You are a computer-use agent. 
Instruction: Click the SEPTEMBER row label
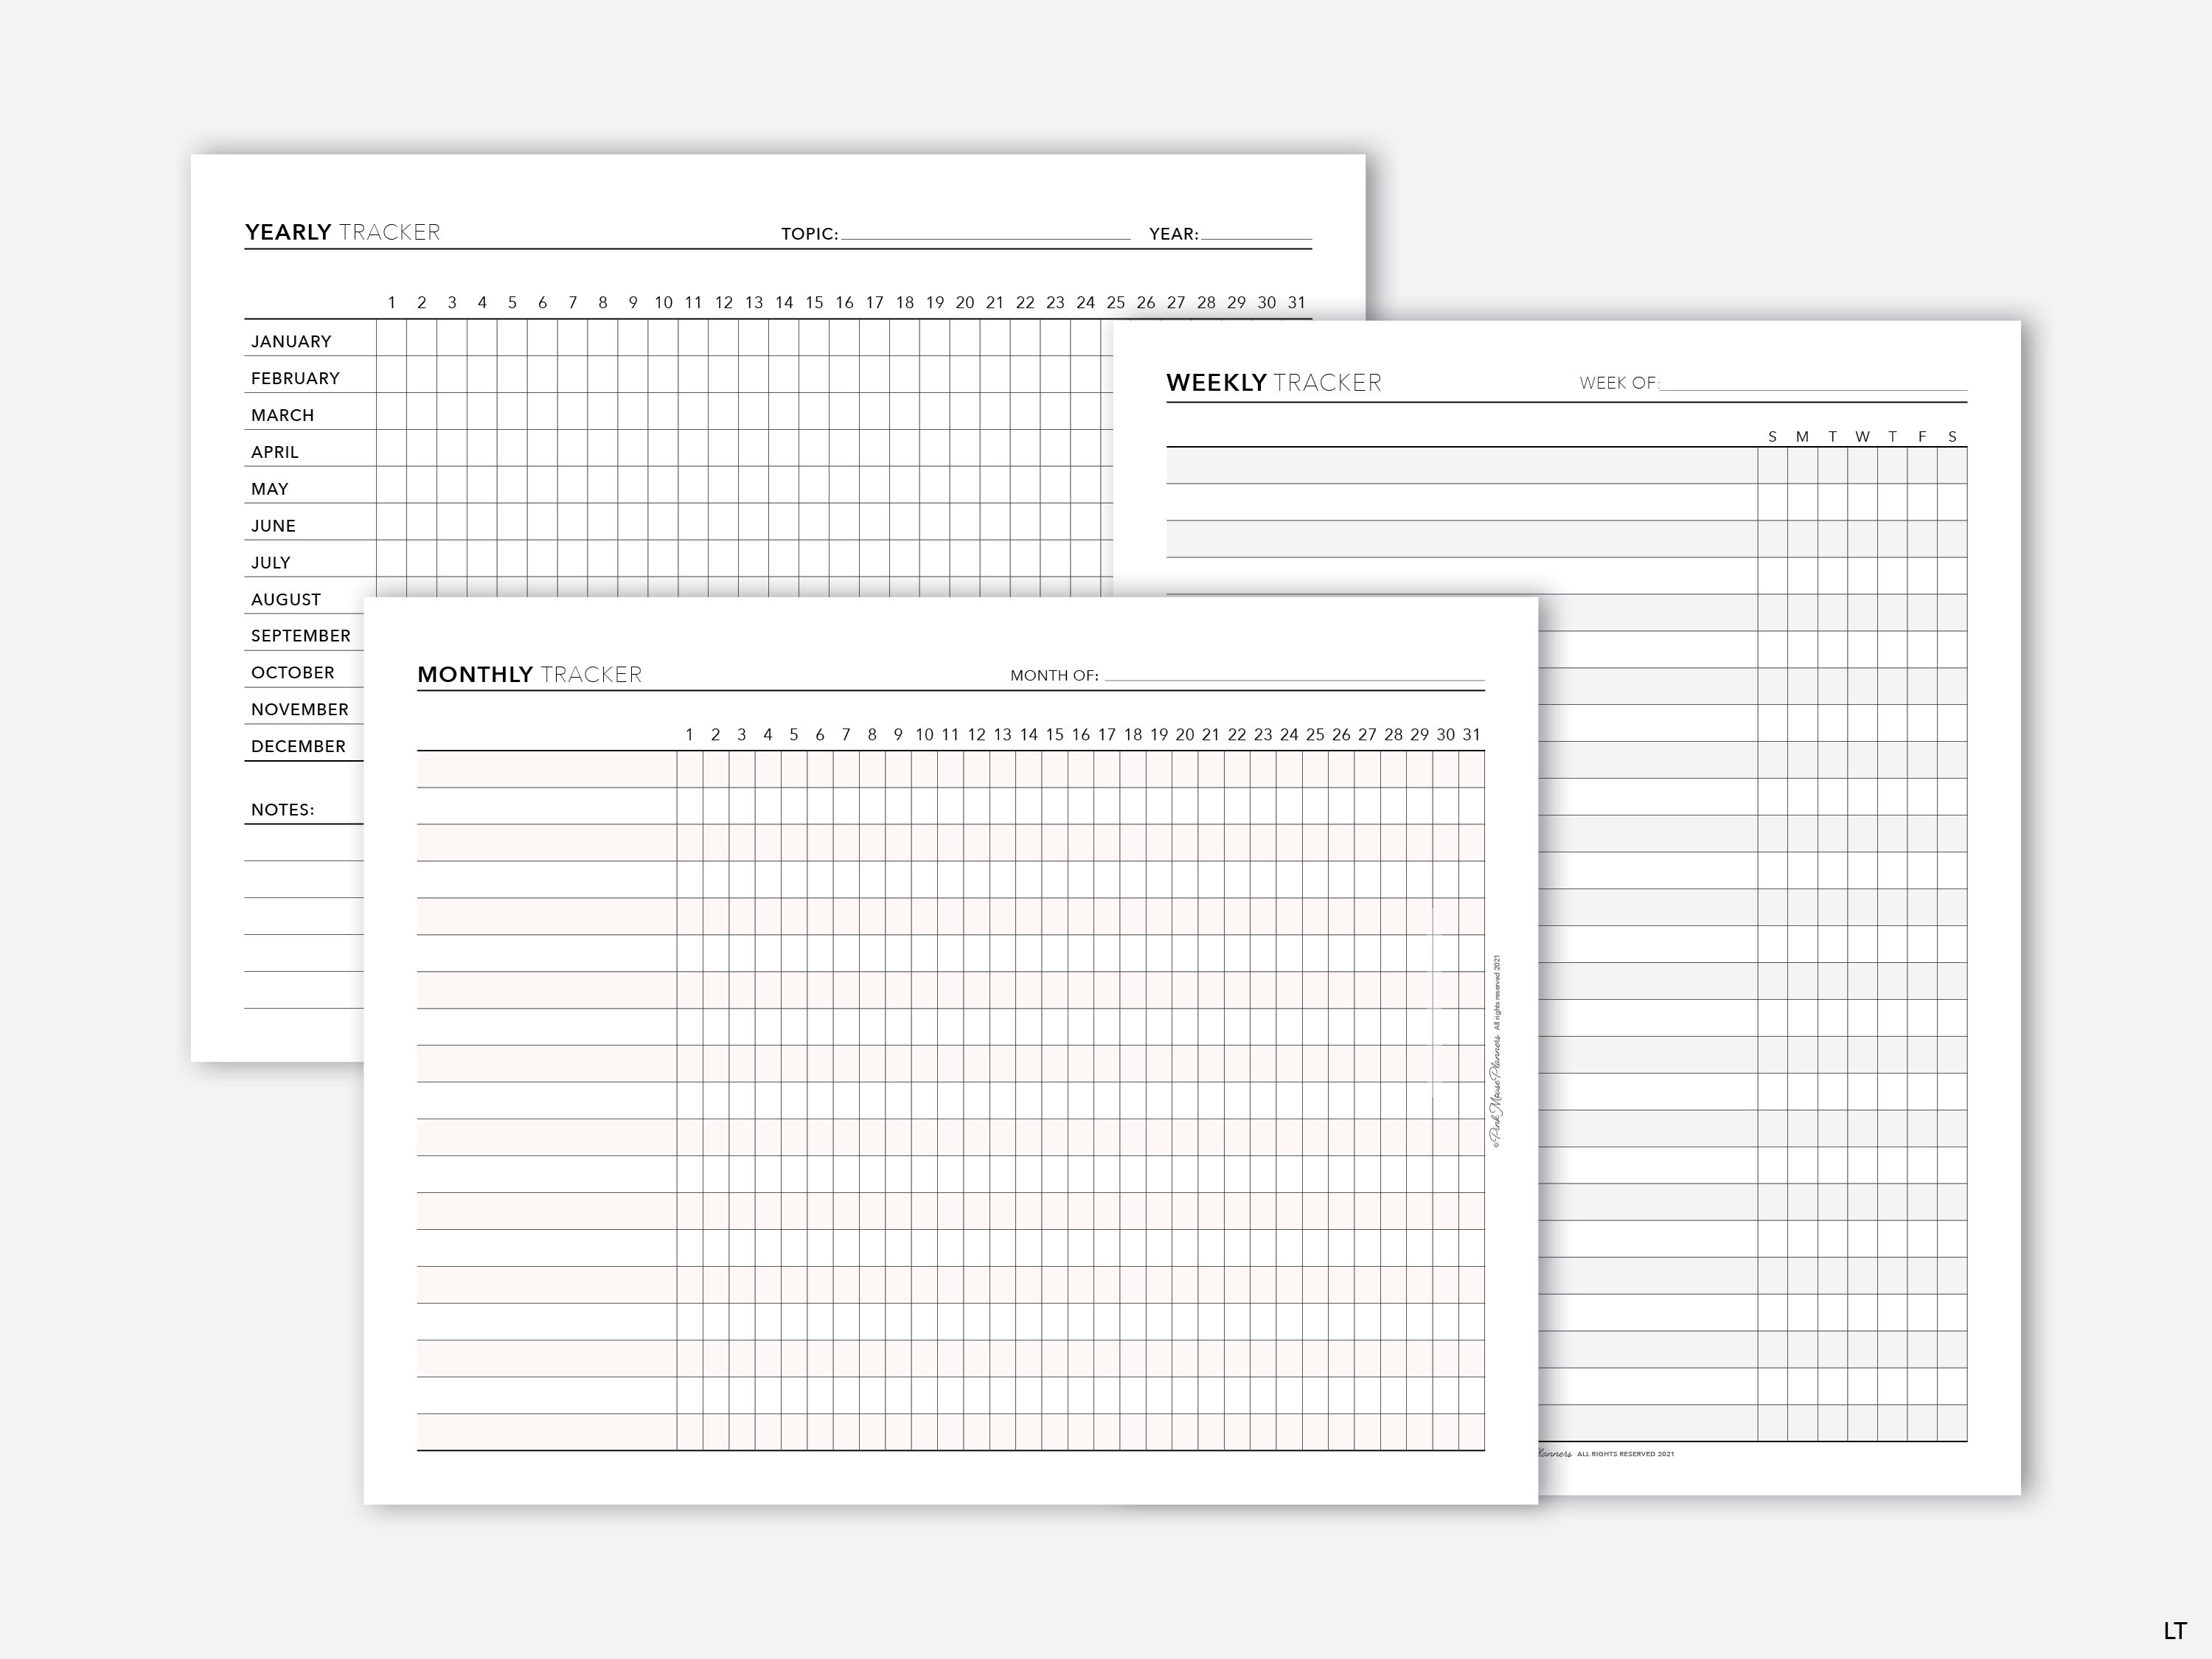click(300, 636)
